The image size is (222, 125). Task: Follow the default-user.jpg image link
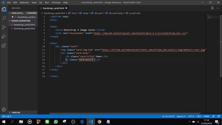pyautogui.click(x=153, y=50)
